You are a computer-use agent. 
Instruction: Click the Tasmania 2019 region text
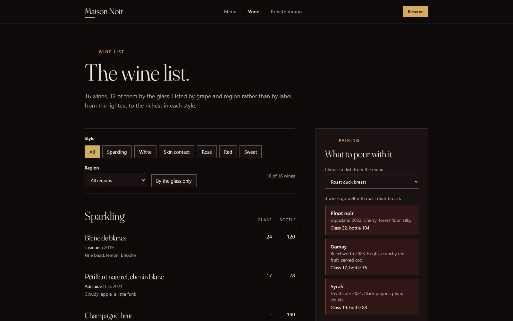(x=99, y=247)
